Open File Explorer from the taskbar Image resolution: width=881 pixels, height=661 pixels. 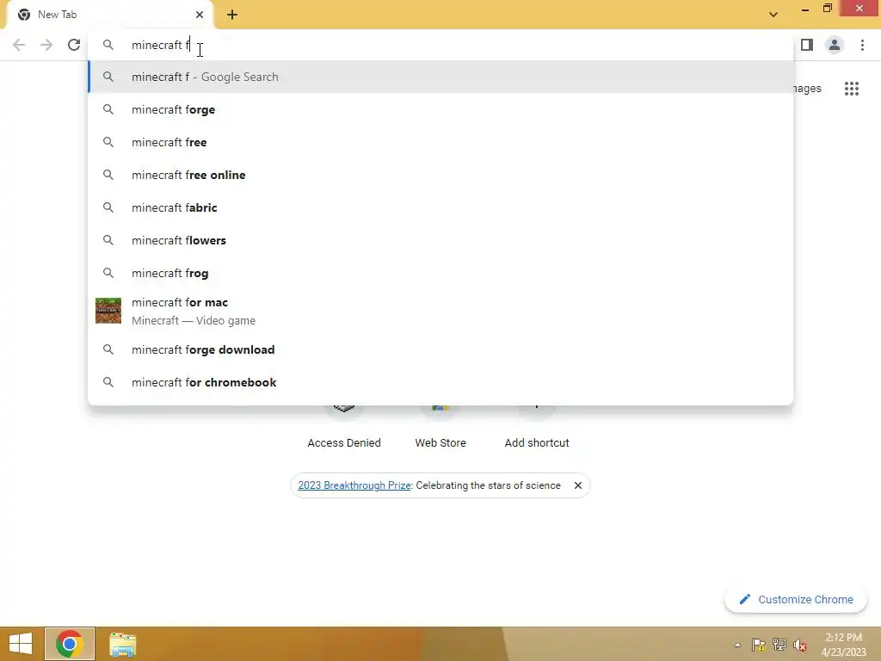122,644
